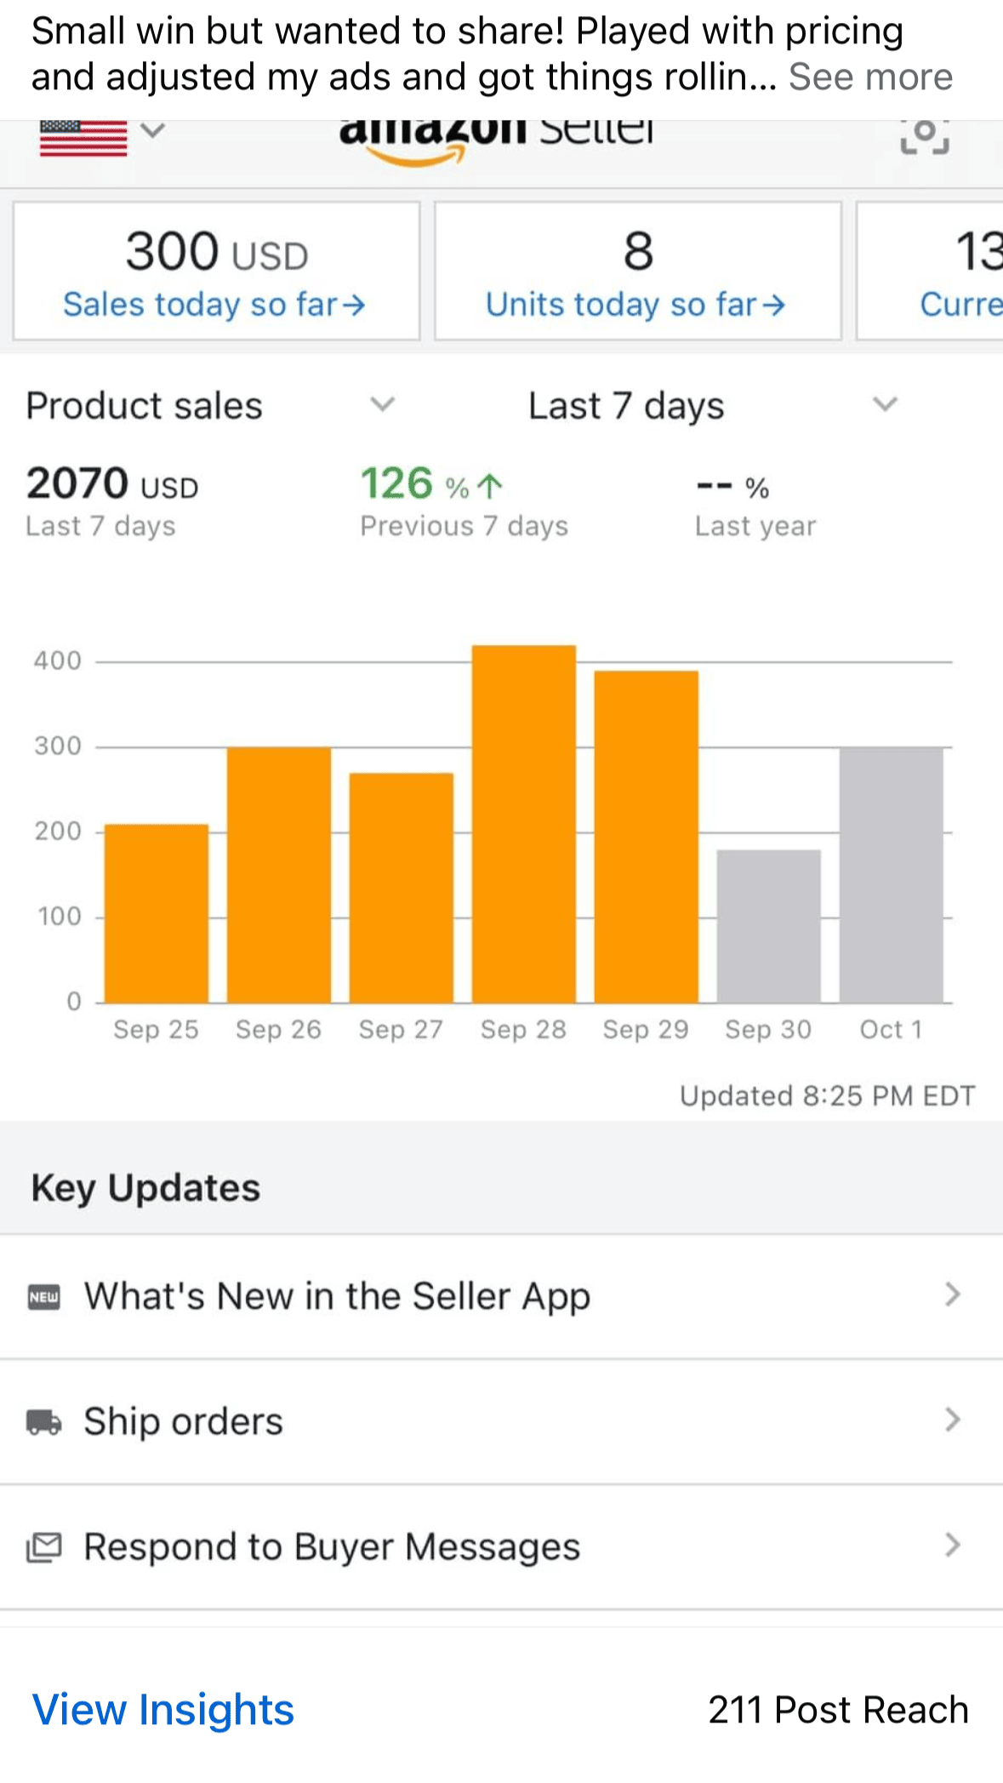
Task: Expand the post text with See more
Action: [x=870, y=77]
